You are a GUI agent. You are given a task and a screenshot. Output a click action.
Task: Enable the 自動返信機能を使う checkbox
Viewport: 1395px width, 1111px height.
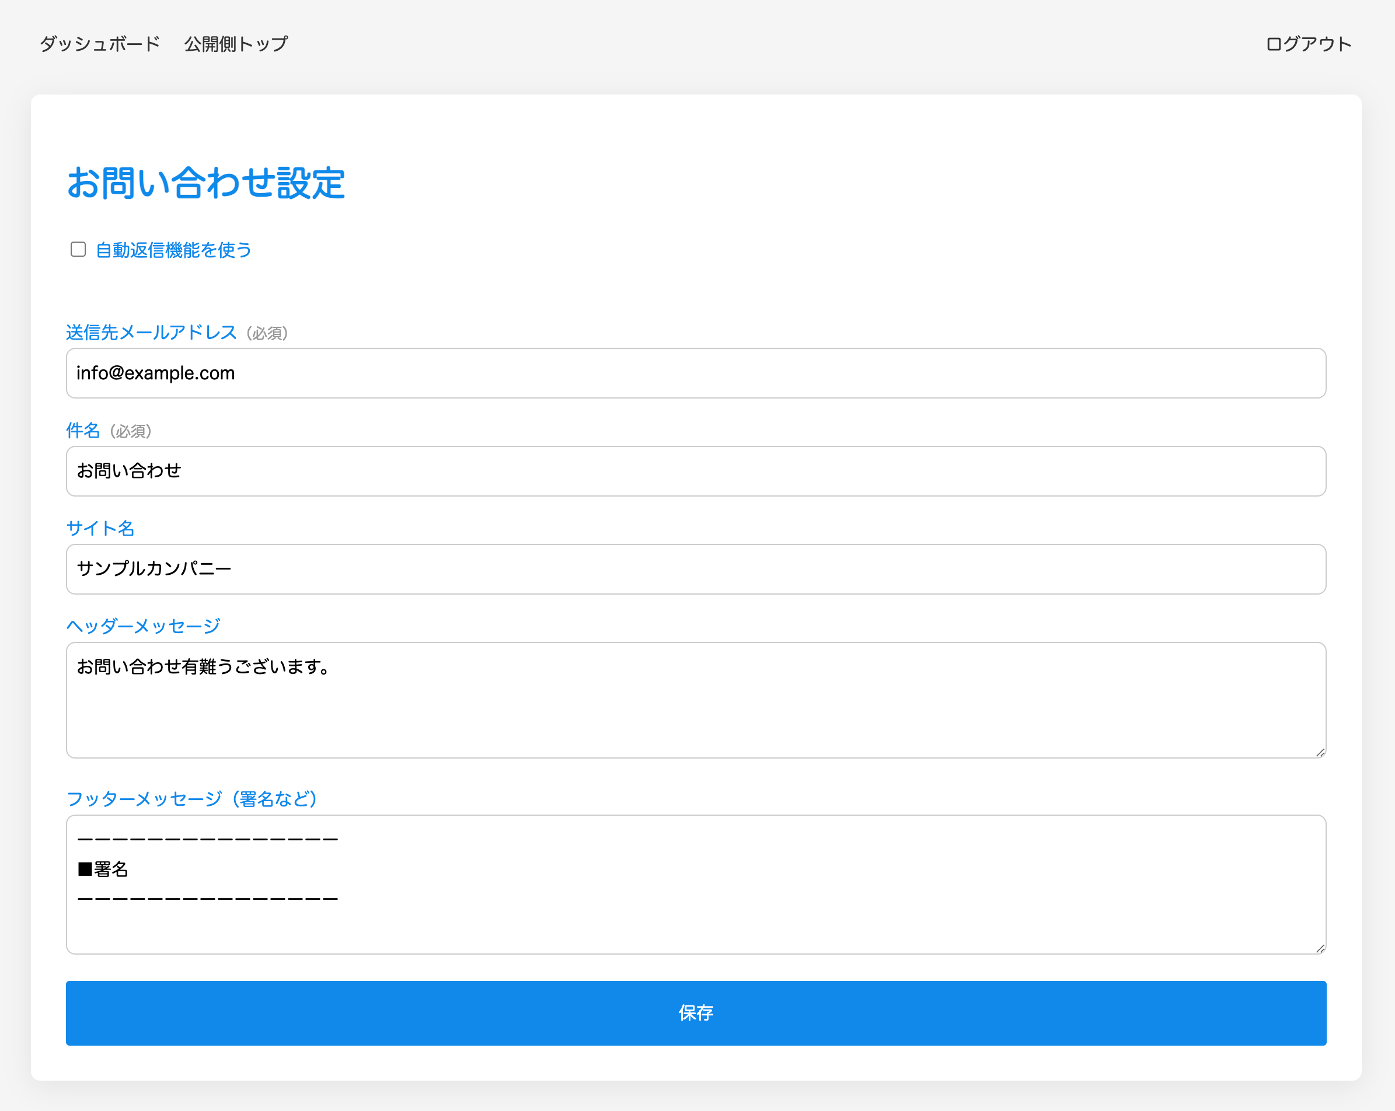point(78,250)
